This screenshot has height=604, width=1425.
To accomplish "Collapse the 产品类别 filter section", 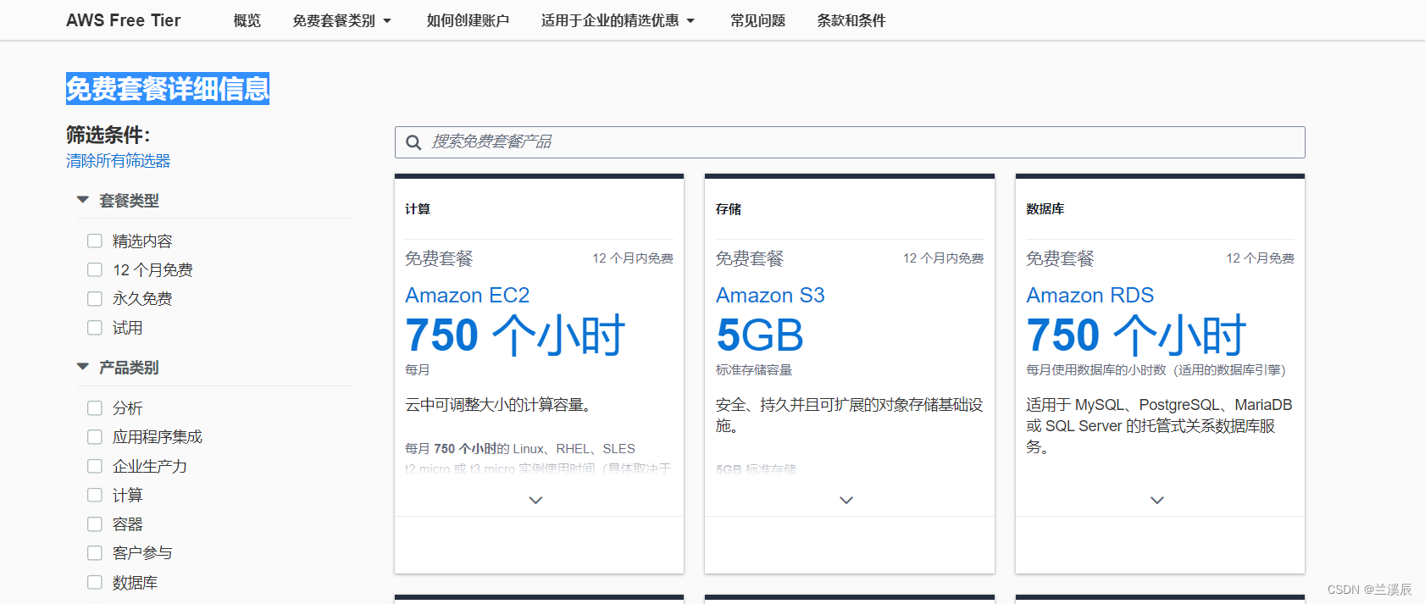I will click(x=83, y=367).
